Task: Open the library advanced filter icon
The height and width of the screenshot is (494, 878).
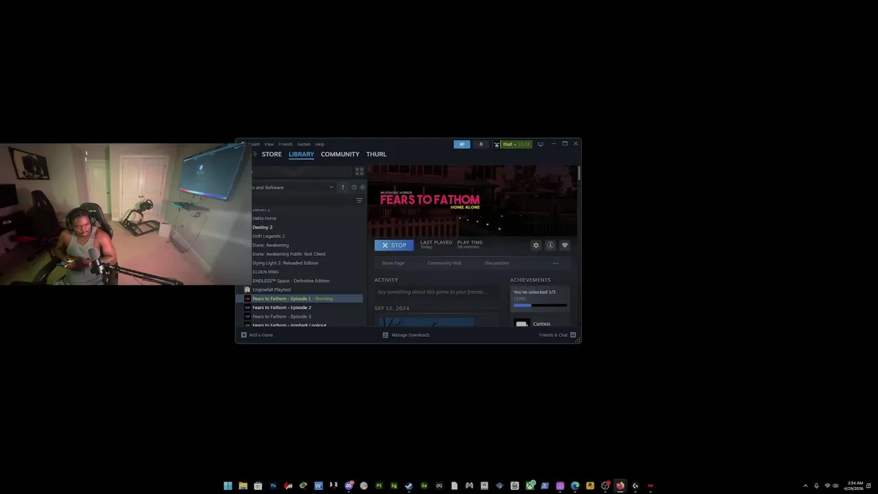Action: (359, 200)
